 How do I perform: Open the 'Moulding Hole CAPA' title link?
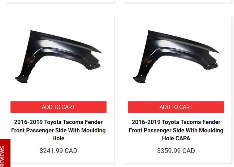[176, 130]
